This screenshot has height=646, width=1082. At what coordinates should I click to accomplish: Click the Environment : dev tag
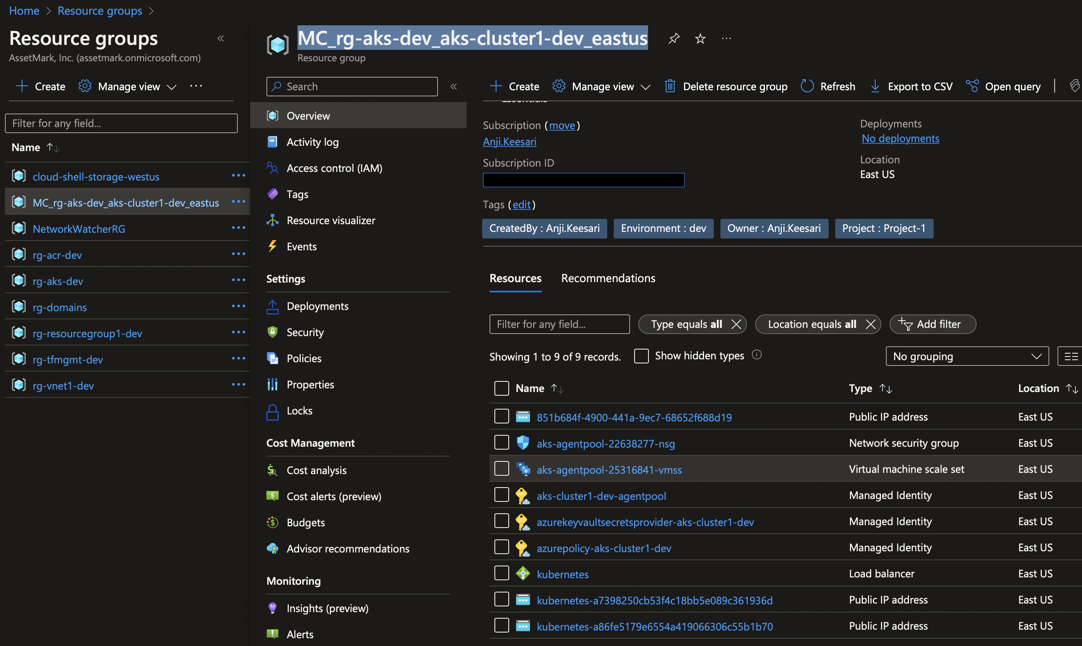[664, 229]
